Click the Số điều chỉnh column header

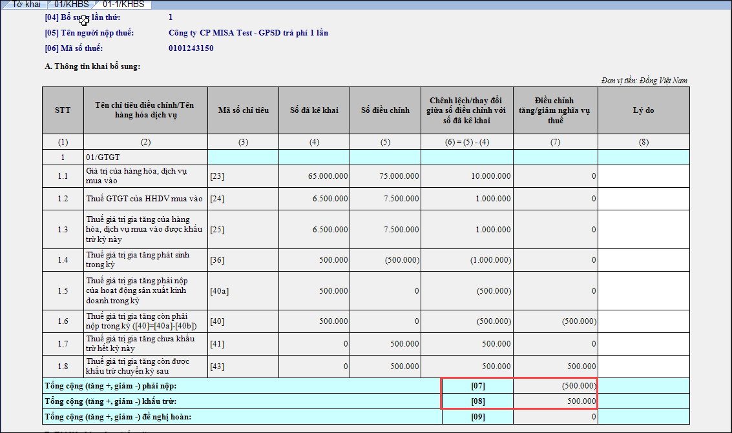coord(385,110)
